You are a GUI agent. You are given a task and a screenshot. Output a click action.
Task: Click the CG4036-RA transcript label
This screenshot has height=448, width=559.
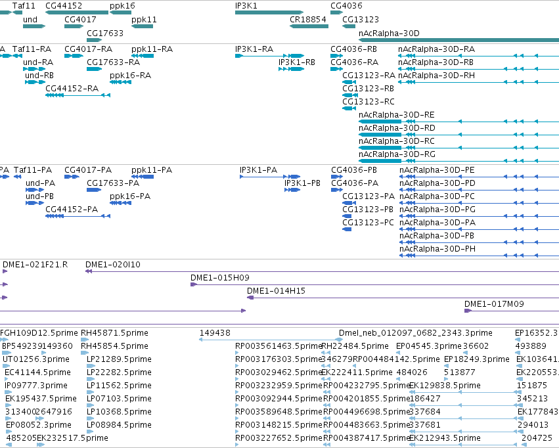(354, 62)
